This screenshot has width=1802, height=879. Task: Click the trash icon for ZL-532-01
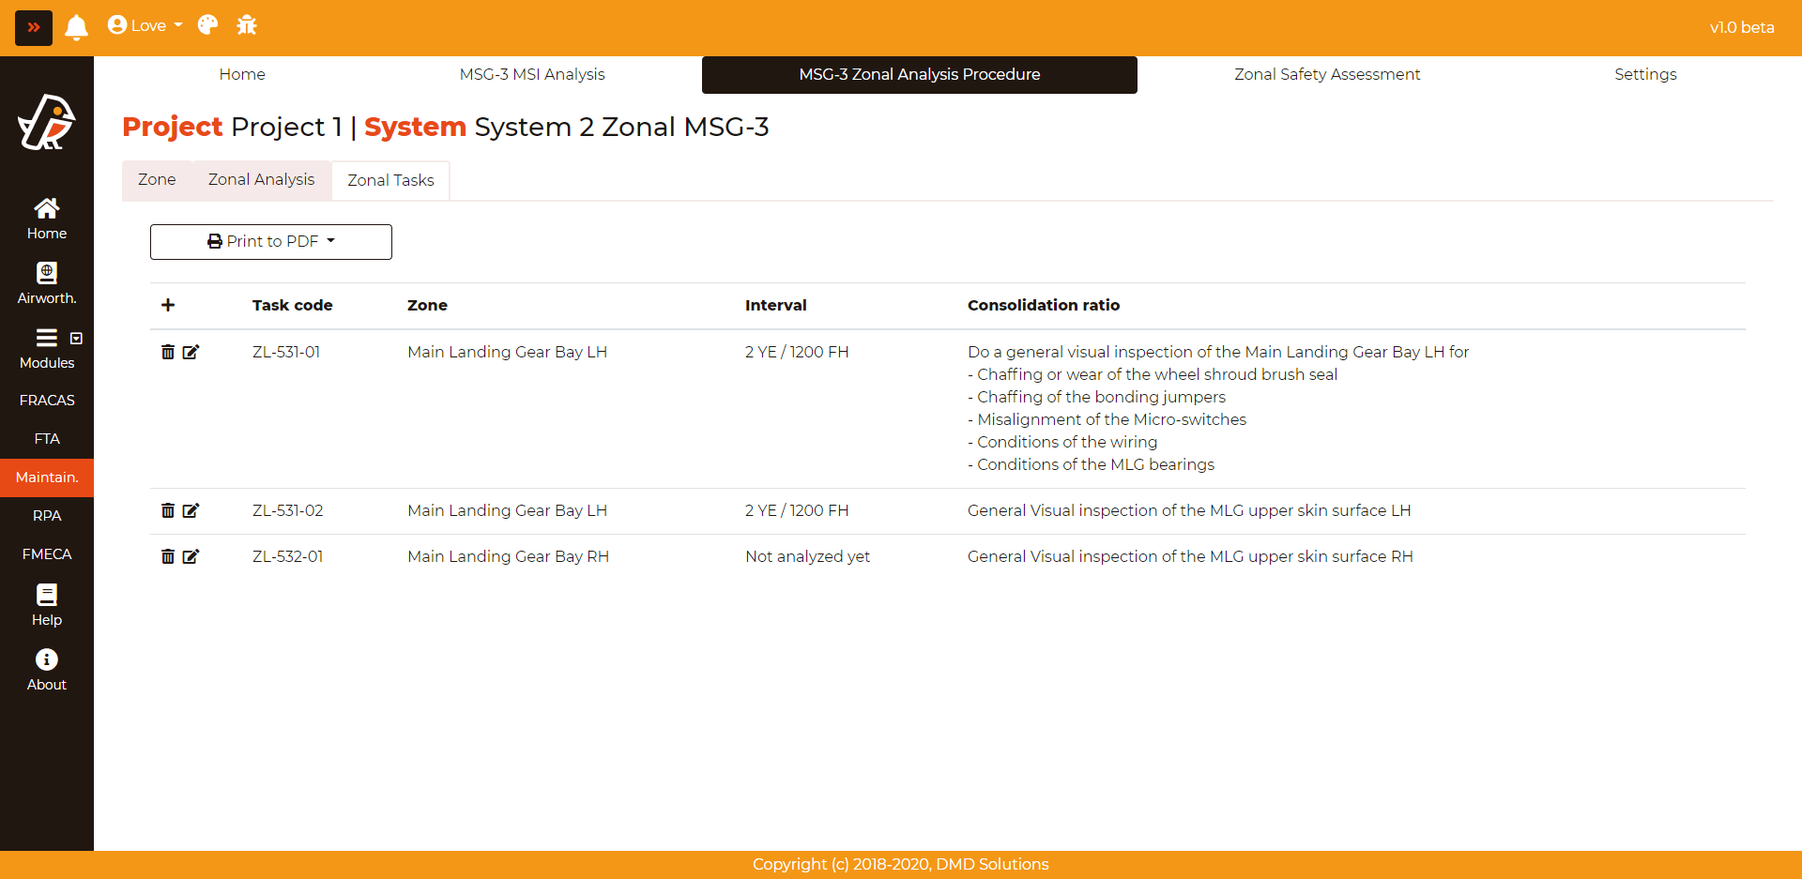(x=168, y=556)
